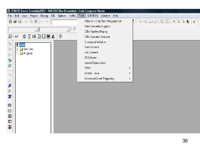Open the Profile menu

pyautogui.click(x=72, y=16)
